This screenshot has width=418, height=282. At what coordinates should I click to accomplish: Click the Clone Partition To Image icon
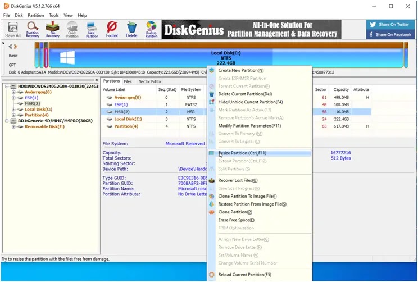[x=212, y=196]
